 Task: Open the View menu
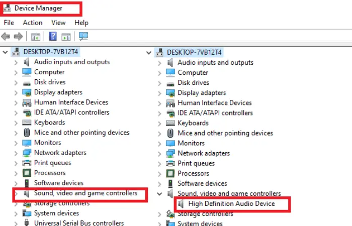point(58,23)
